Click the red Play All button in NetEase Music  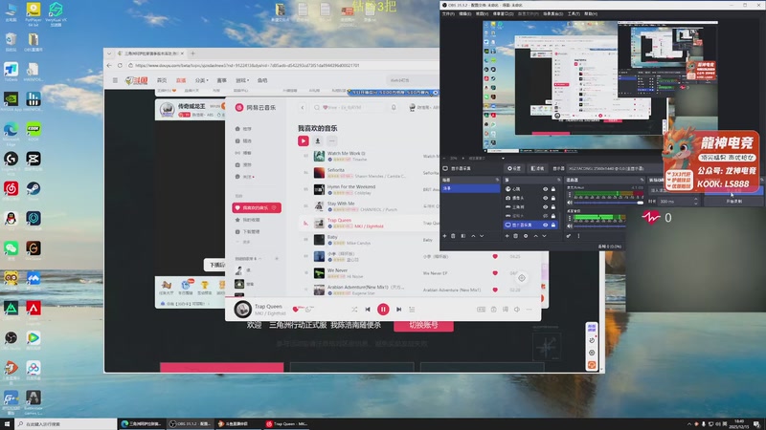[x=304, y=140]
